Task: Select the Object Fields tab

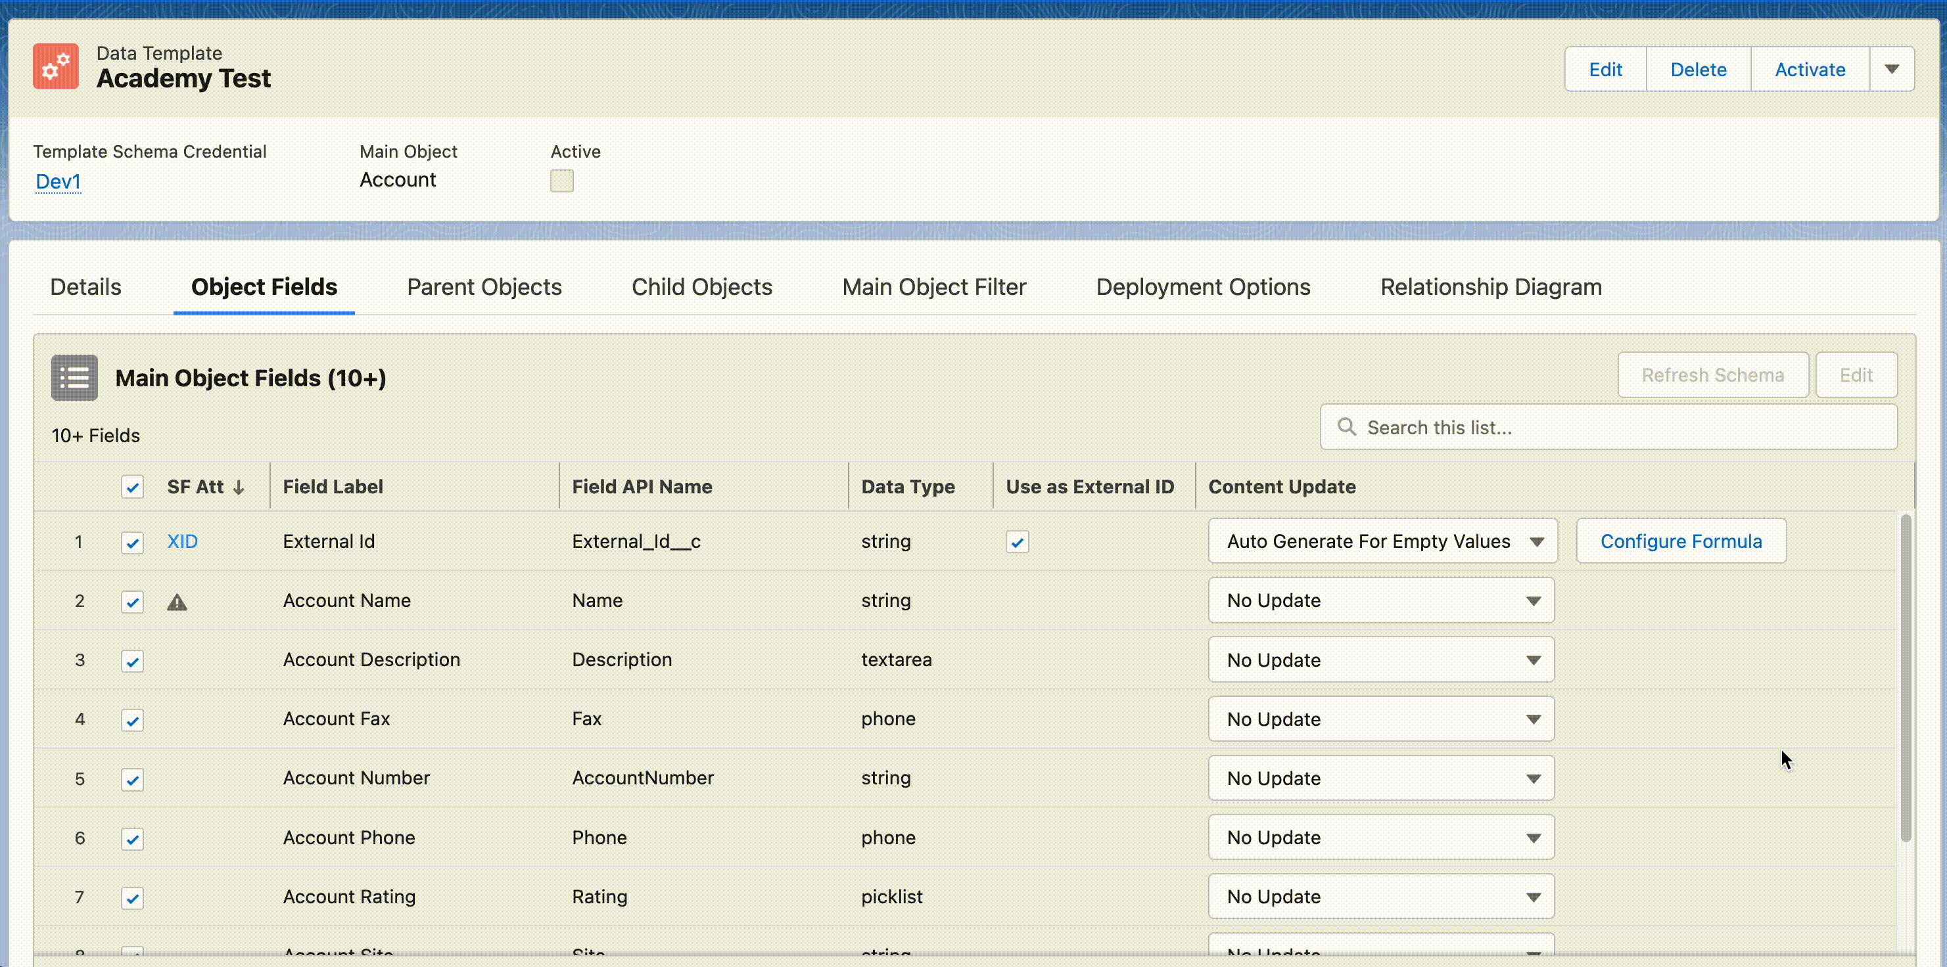Action: click(264, 287)
